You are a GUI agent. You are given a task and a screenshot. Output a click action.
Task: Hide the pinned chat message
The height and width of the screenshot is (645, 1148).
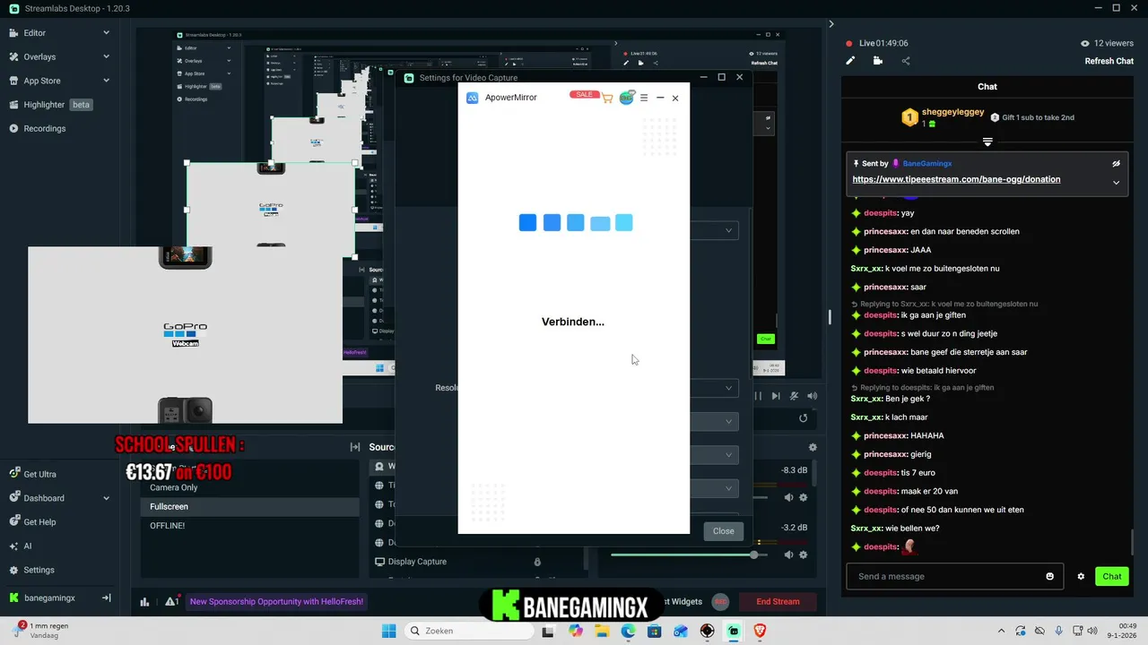(x=1117, y=164)
